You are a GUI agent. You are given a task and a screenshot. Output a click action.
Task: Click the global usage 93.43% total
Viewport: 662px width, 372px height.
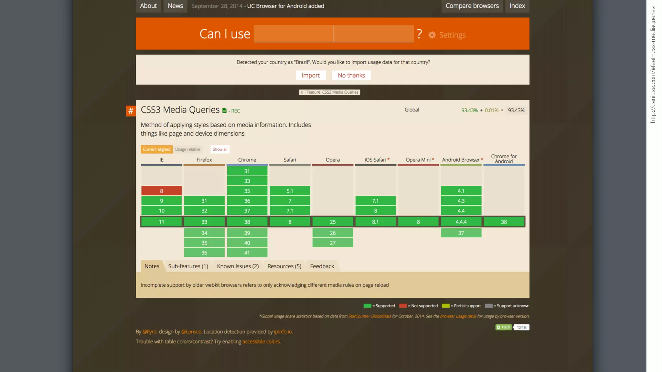pos(516,110)
